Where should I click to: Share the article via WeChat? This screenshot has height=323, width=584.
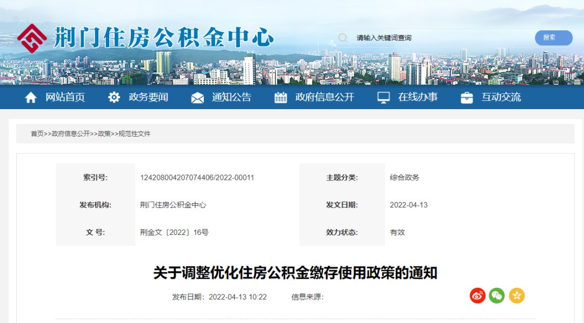(497, 296)
